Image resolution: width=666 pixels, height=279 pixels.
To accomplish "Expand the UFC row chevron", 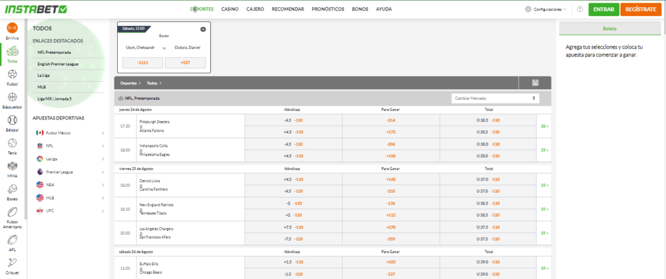I will tap(103, 211).
